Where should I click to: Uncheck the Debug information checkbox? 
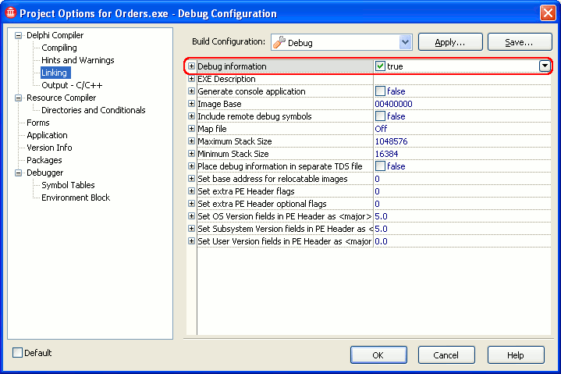380,66
